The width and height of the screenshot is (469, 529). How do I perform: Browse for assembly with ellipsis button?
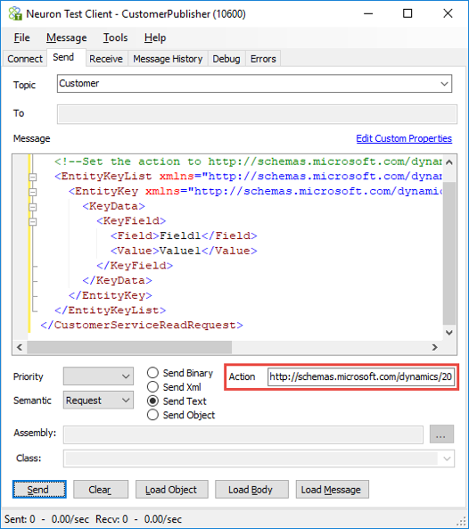point(441,434)
